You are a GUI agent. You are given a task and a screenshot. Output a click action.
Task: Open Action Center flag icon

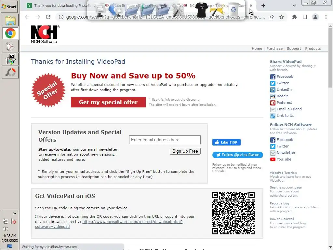tap(13, 221)
